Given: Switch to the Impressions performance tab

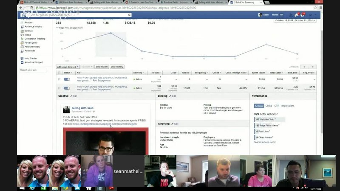Looking at the screenshot, I should click(x=288, y=106).
